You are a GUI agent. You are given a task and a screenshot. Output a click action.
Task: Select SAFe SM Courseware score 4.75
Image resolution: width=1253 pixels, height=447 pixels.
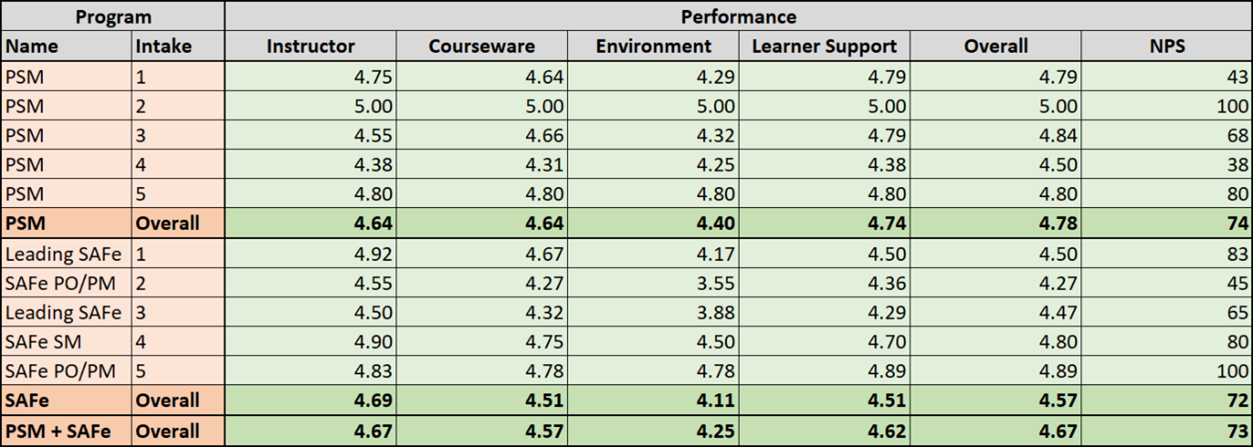pos(482,342)
